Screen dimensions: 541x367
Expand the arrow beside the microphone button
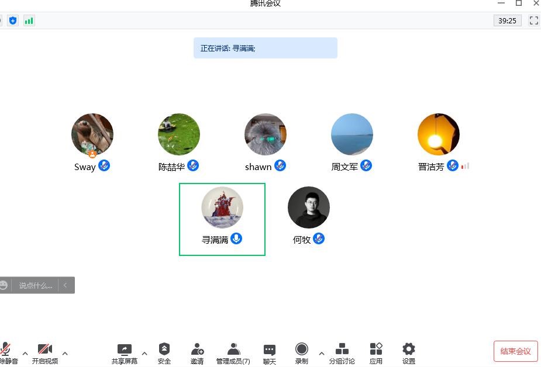(x=25, y=353)
